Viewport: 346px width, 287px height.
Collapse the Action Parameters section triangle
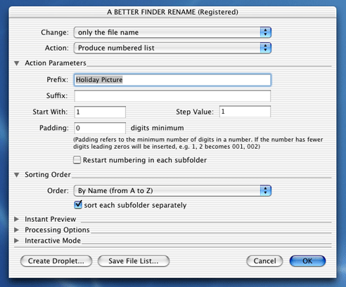pyautogui.click(x=17, y=63)
